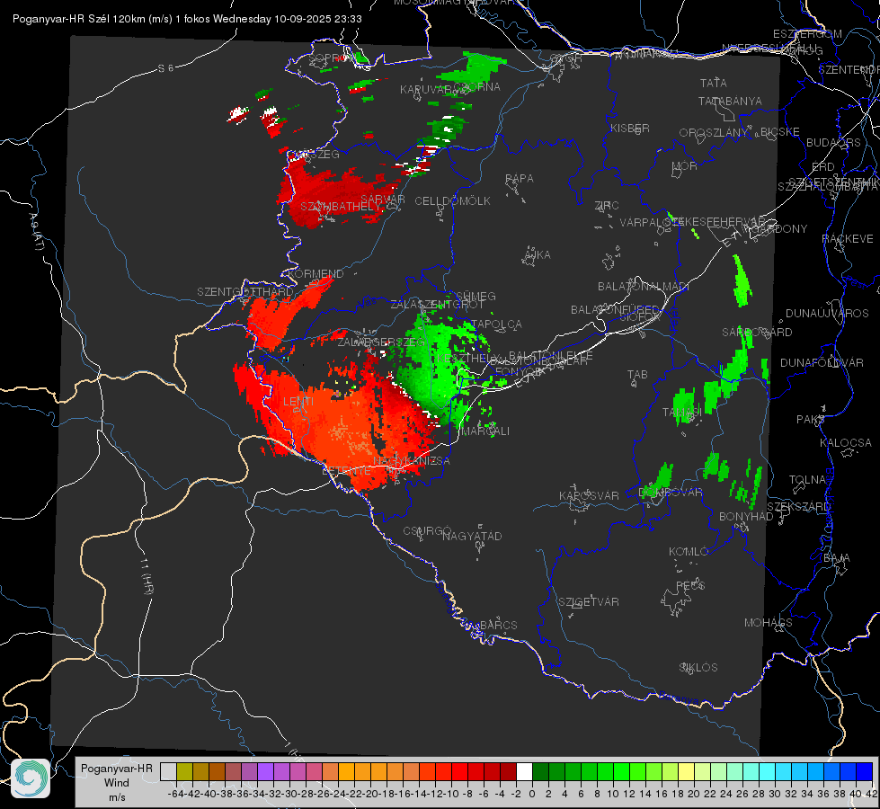Image resolution: width=880 pixels, height=809 pixels.
Task: Click the '-64' legend value
Action: coord(175,794)
